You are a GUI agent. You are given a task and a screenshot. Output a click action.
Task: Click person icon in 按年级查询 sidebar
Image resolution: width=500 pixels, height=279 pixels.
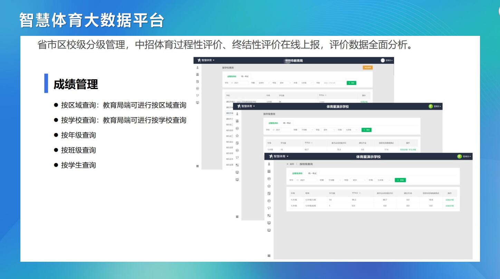coord(237,113)
